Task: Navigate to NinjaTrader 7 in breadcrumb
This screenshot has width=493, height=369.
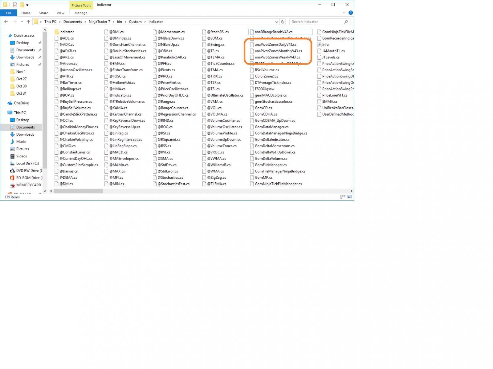Action: click(x=99, y=22)
